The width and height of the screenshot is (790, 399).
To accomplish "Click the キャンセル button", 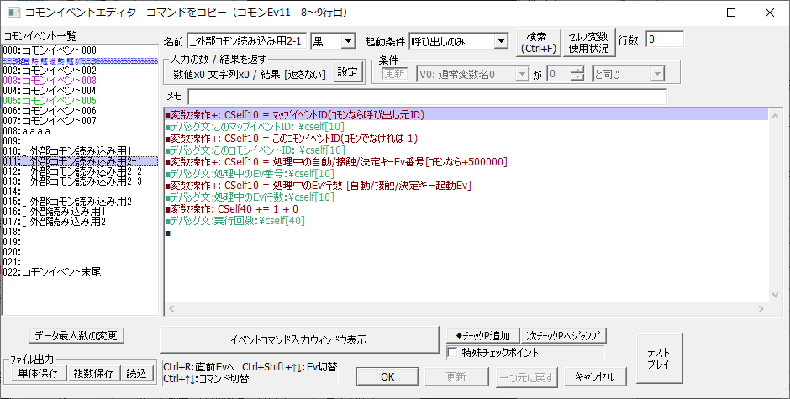I will tap(595, 377).
